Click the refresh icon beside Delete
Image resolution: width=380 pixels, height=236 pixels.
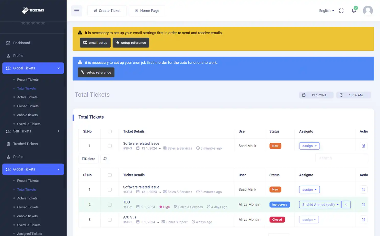click(105, 159)
